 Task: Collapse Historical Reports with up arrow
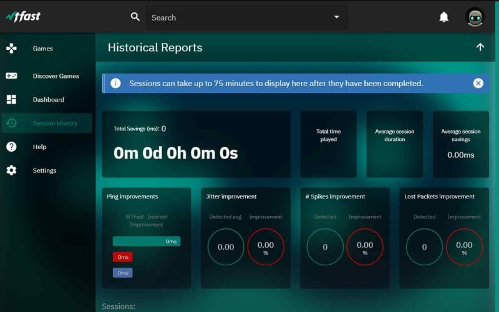click(480, 47)
